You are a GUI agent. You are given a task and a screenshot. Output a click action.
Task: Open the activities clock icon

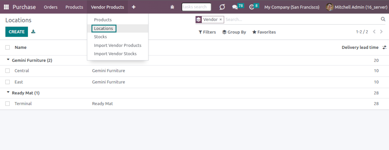point(252,7)
